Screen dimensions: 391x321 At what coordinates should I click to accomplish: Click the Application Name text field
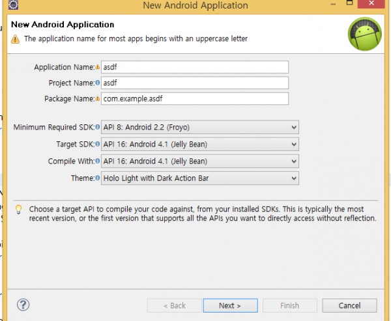point(195,67)
